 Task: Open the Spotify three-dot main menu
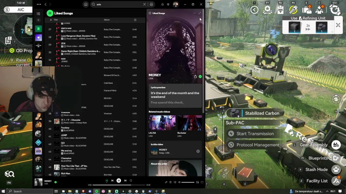pos(39,4)
